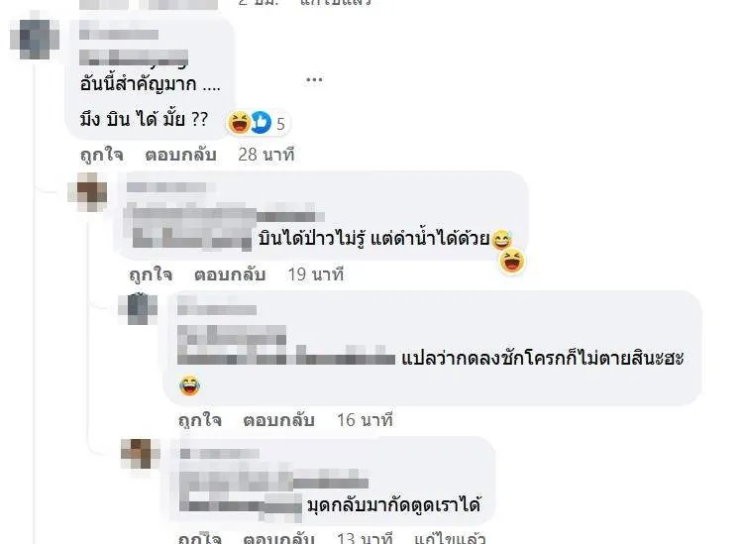This screenshot has width=743, height=544.
Task: Click แก้ไขแล้ว on the 13 นาที reply
Action: (x=450, y=538)
